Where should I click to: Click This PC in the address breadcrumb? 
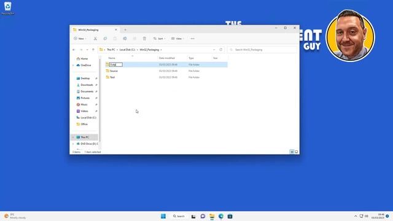pos(111,50)
